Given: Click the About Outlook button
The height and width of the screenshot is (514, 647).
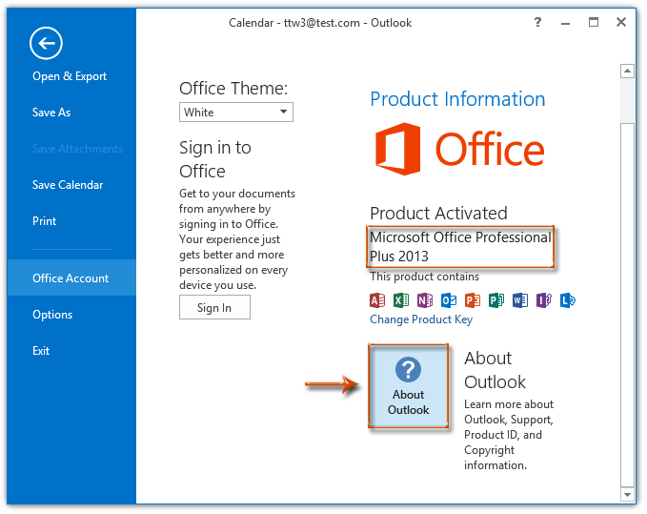Looking at the screenshot, I should 408,386.
